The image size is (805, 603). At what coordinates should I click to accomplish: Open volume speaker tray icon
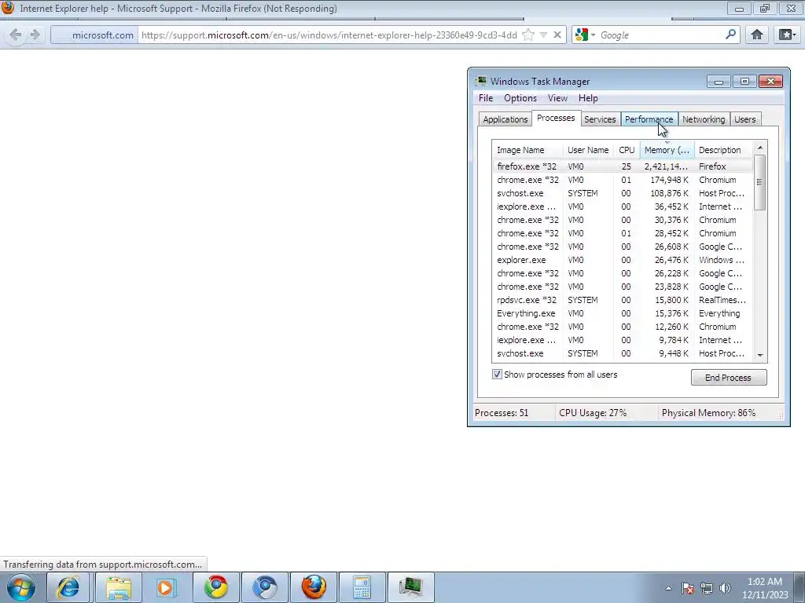[x=725, y=588]
